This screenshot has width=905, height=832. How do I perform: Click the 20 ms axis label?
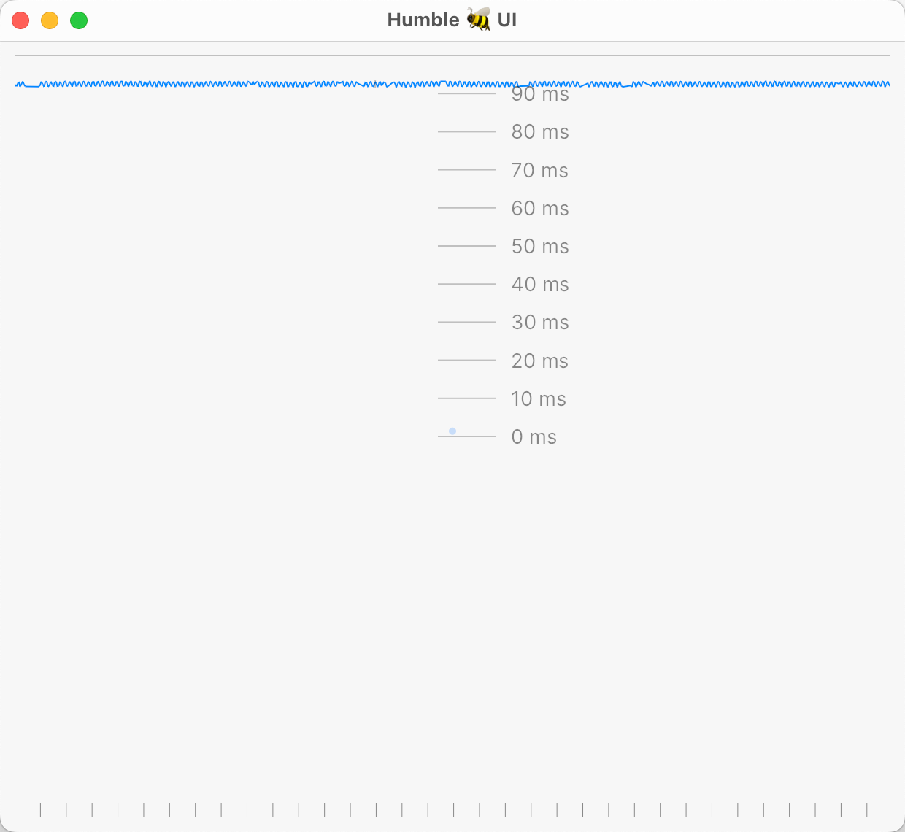[x=540, y=361]
